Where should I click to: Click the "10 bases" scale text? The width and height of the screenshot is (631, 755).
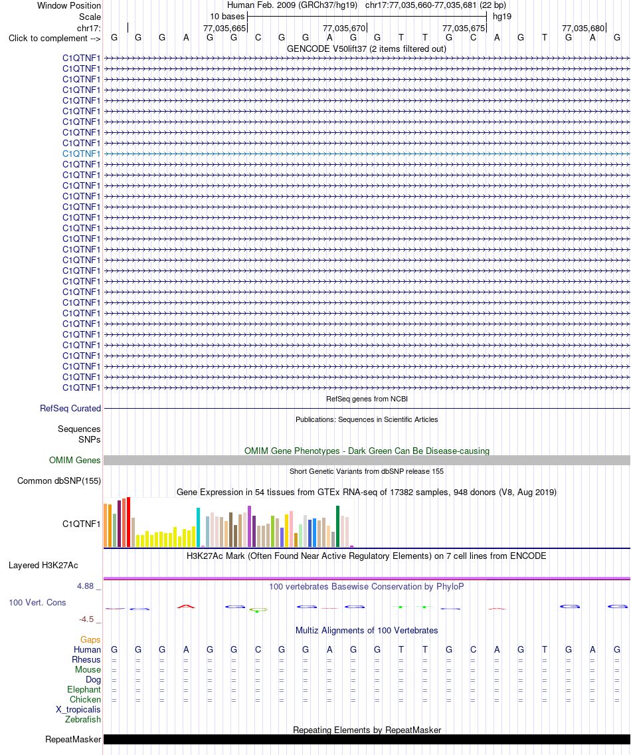(x=227, y=17)
